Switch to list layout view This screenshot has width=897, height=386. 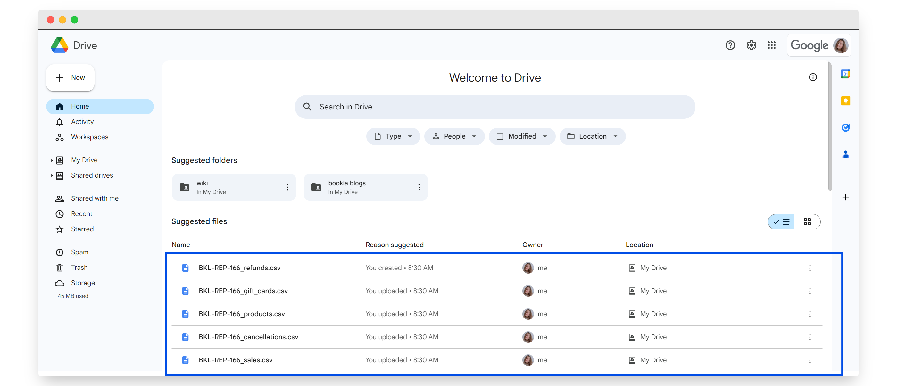781,222
